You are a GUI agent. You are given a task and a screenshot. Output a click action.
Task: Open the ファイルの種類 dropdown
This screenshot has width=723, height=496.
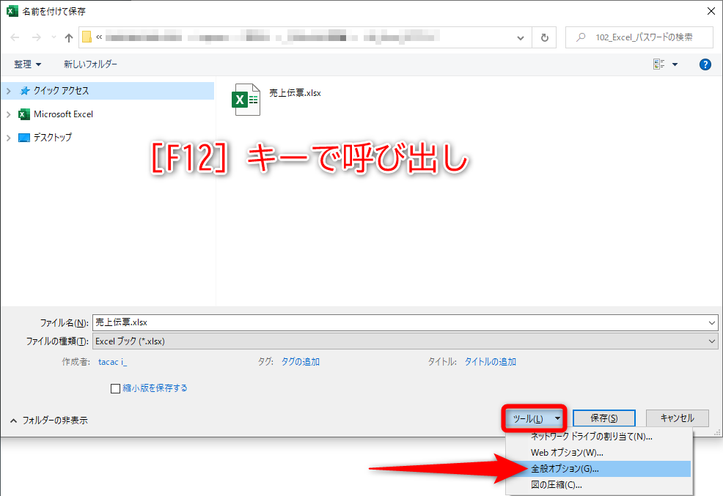[x=711, y=340]
